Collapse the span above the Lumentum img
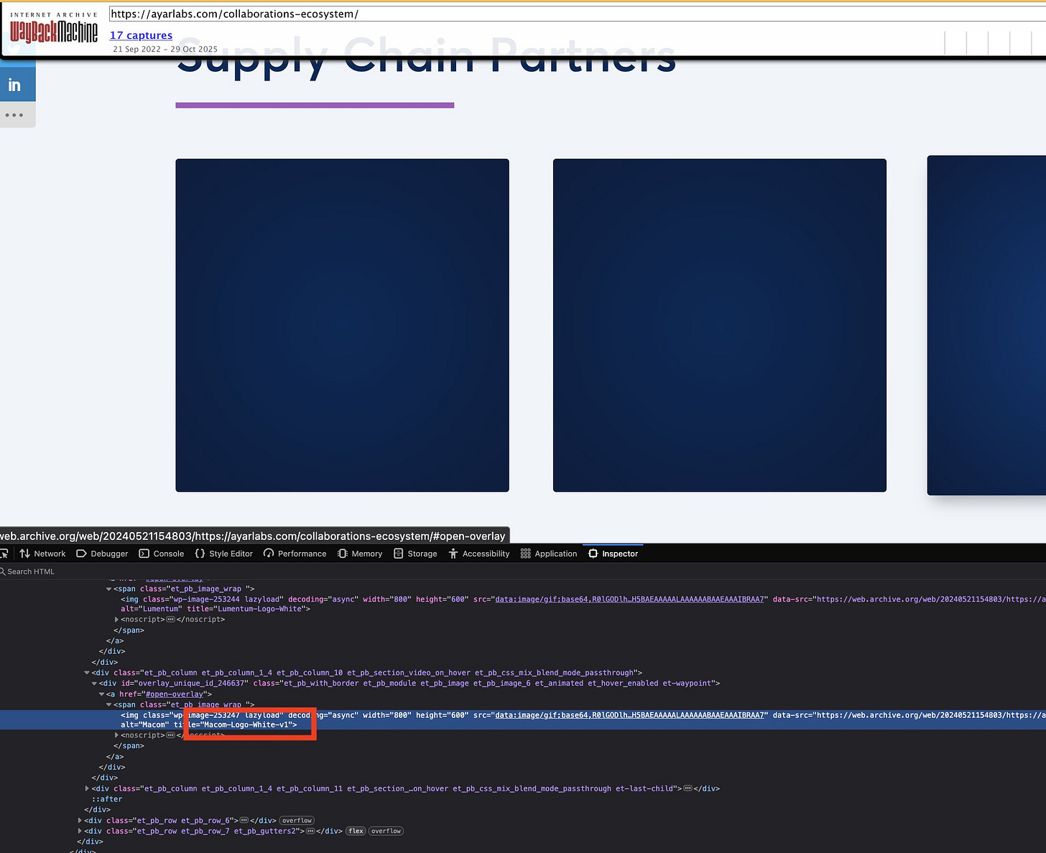 pyautogui.click(x=109, y=589)
